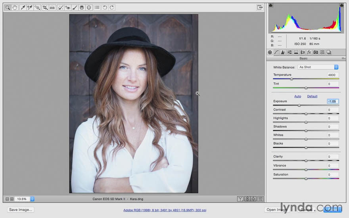Open the Basic panel flyout menu
Screen dimensions: 349x218
click(343, 59)
